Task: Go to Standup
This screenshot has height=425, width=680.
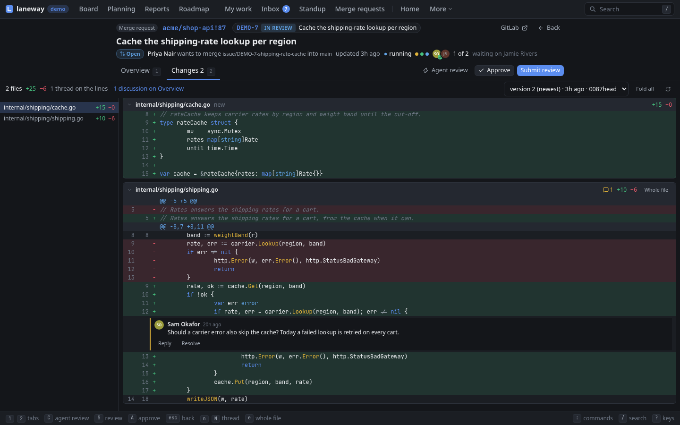Action: click(312, 9)
